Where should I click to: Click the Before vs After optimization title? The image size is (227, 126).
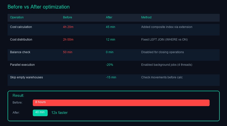[39, 7]
